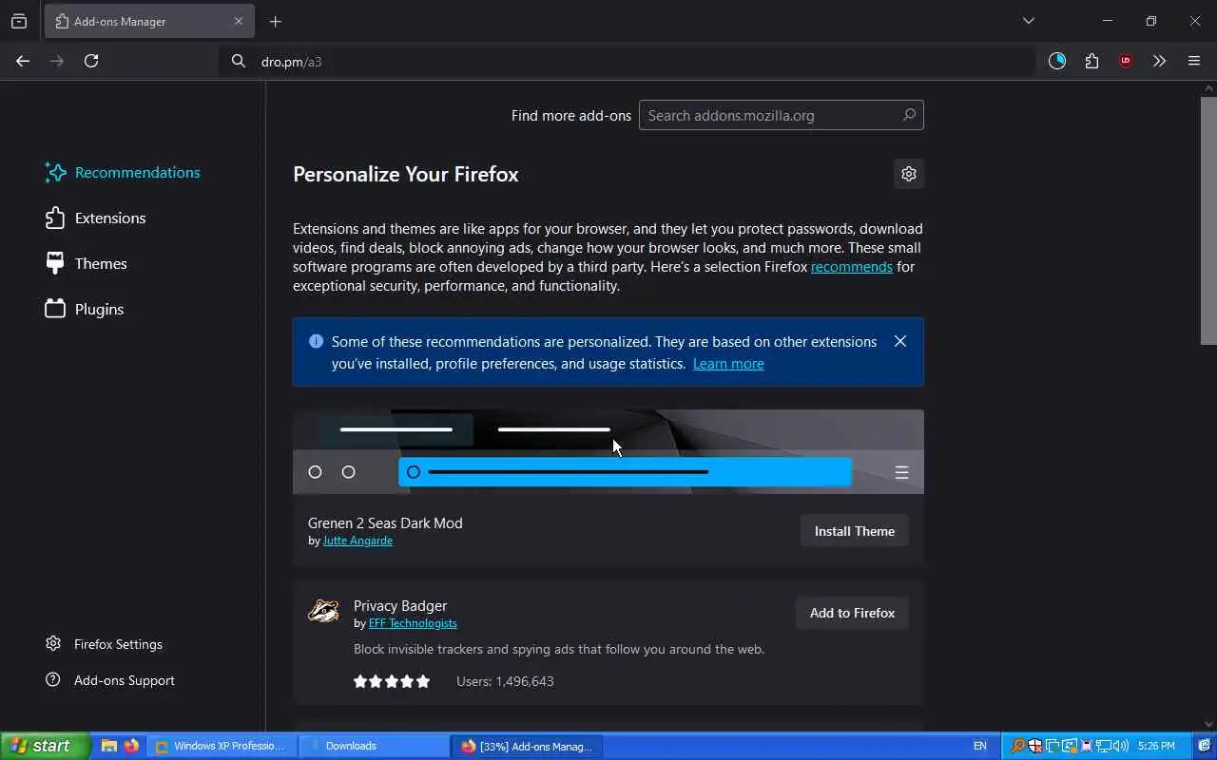Expand the list all tabs dropdown
The width and height of the screenshot is (1217, 760).
pyautogui.click(x=1028, y=21)
